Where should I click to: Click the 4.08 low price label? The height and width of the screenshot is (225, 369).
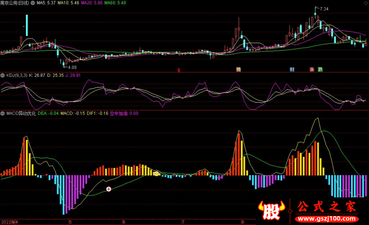click(x=72, y=67)
